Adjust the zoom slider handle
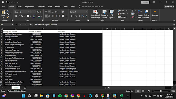 point(161,91)
